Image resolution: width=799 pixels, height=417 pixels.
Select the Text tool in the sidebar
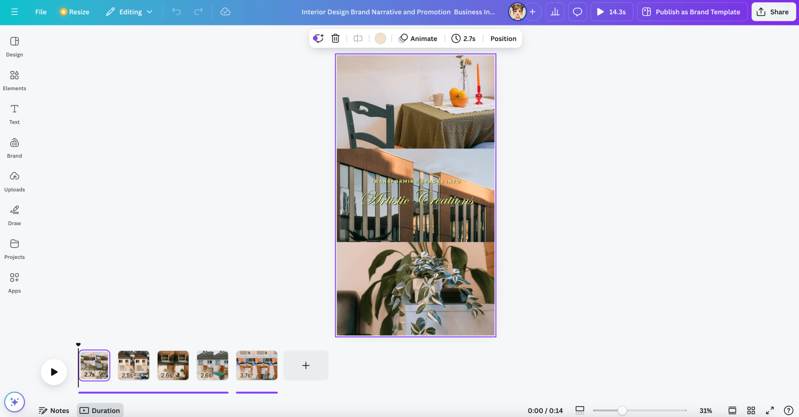[14, 114]
